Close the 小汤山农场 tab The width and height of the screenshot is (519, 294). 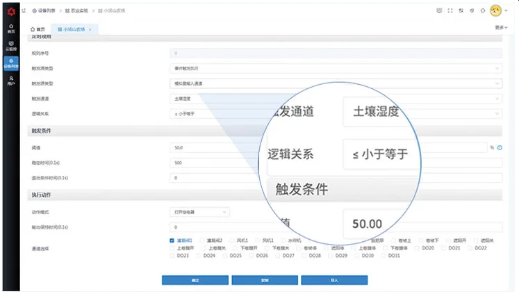pos(90,29)
